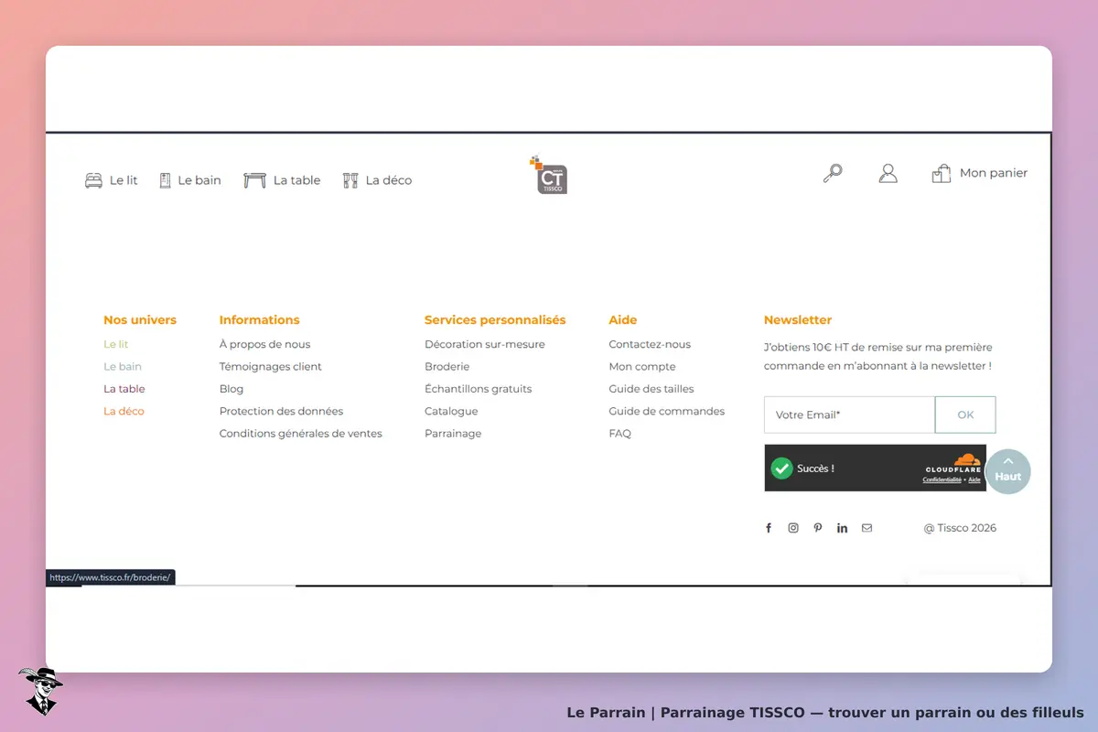Open the Pinterest social icon

[818, 528]
